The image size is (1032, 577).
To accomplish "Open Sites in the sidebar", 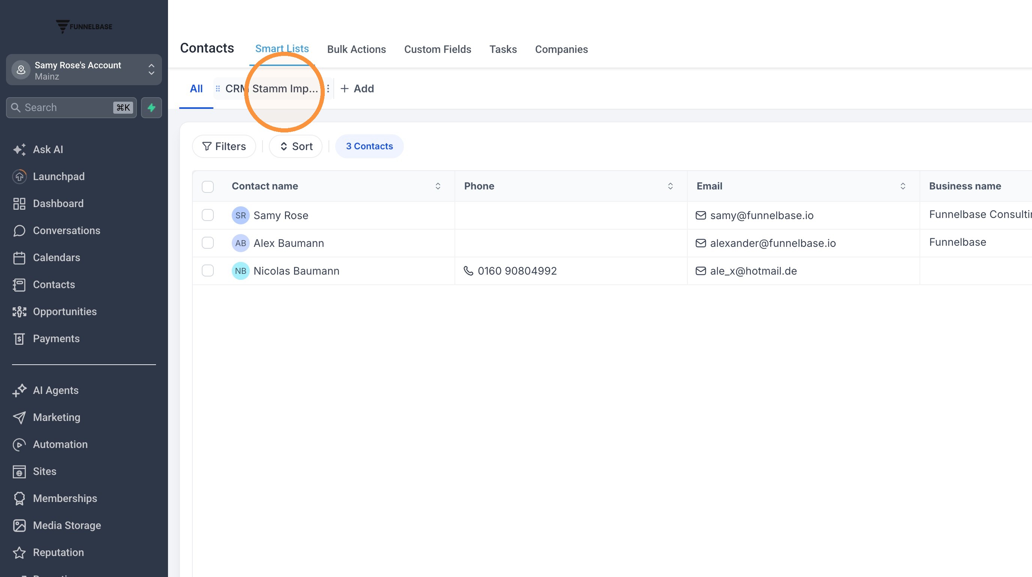I will click(34, 472).
